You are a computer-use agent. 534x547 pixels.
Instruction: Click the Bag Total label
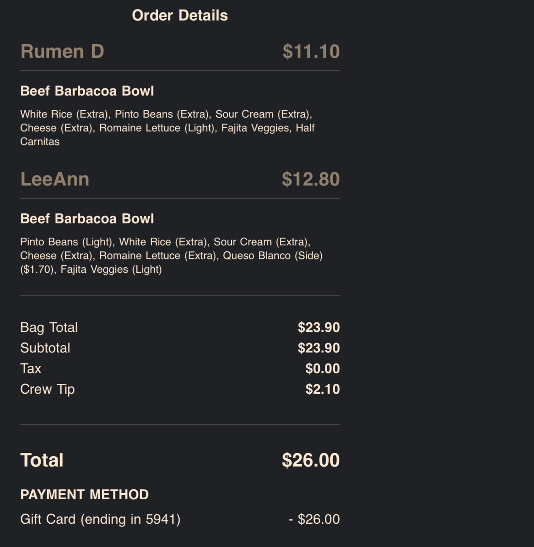pyautogui.click(x=49, y=328)
